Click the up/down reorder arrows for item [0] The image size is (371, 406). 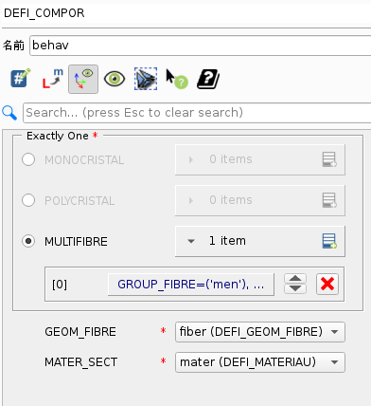pos(295,284)
